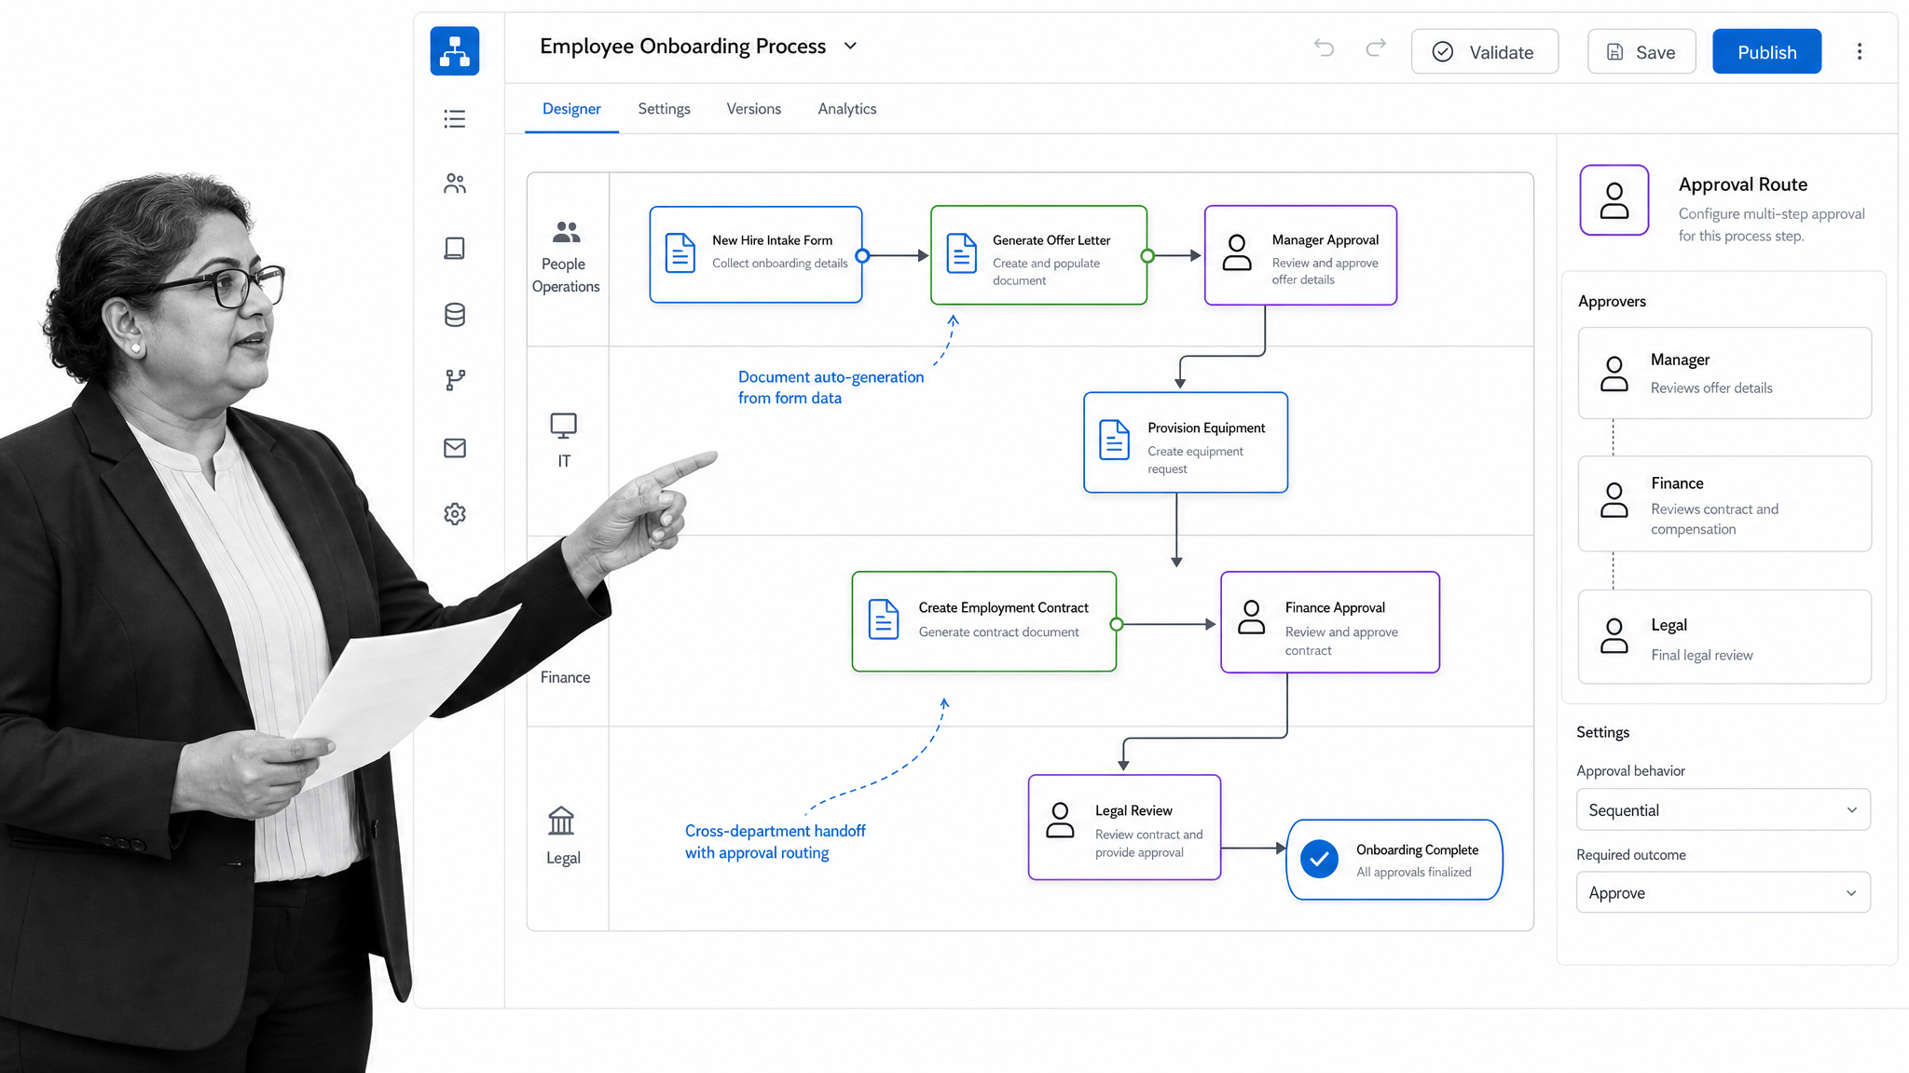The image size is (1909, 1073).
Task: Open the Required outcome Approve dropdown
Action: click(x=1724, y=892)
